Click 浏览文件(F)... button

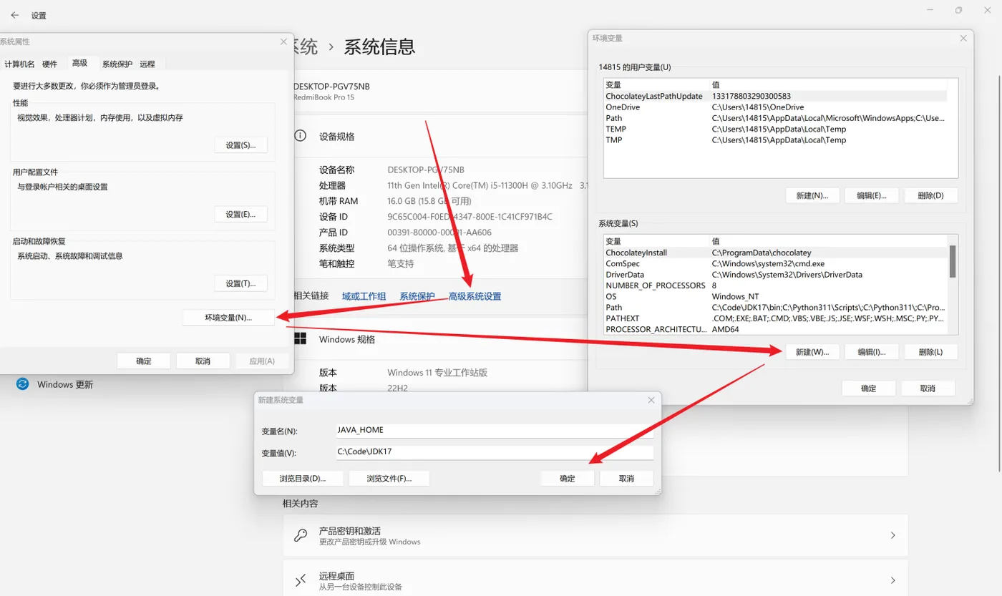(389, 479)
